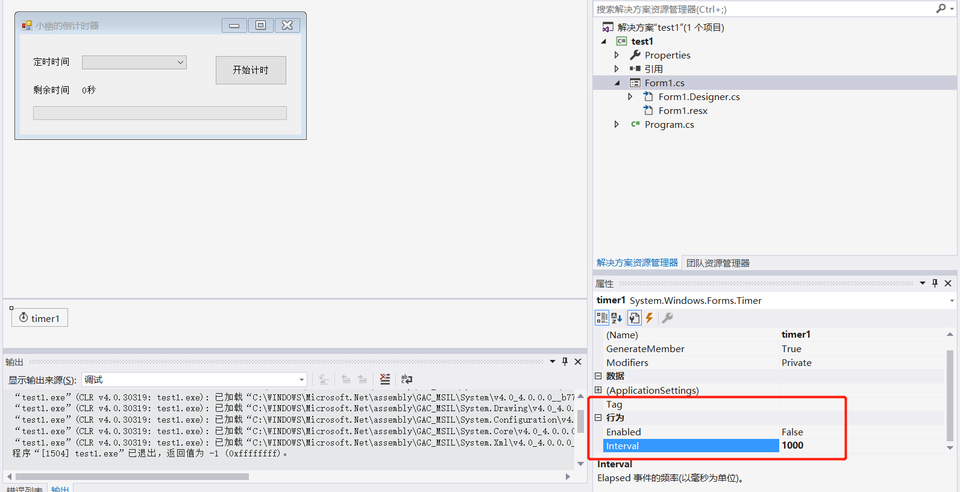960x492 pixels.
Task: Select the GenerateMember property row
Action: tap(773, 348)
